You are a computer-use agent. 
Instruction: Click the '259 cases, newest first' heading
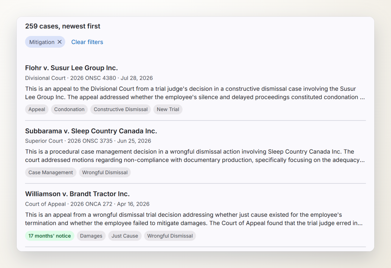click(63, 26)
